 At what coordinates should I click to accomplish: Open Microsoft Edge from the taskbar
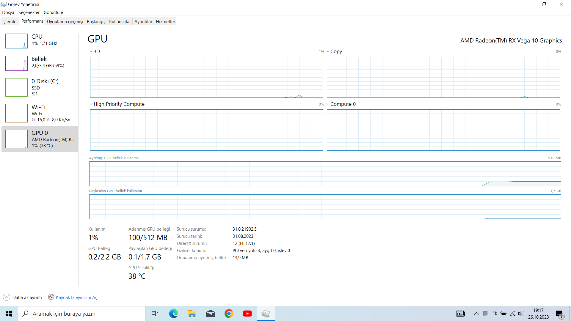click(x=173, y=314)
